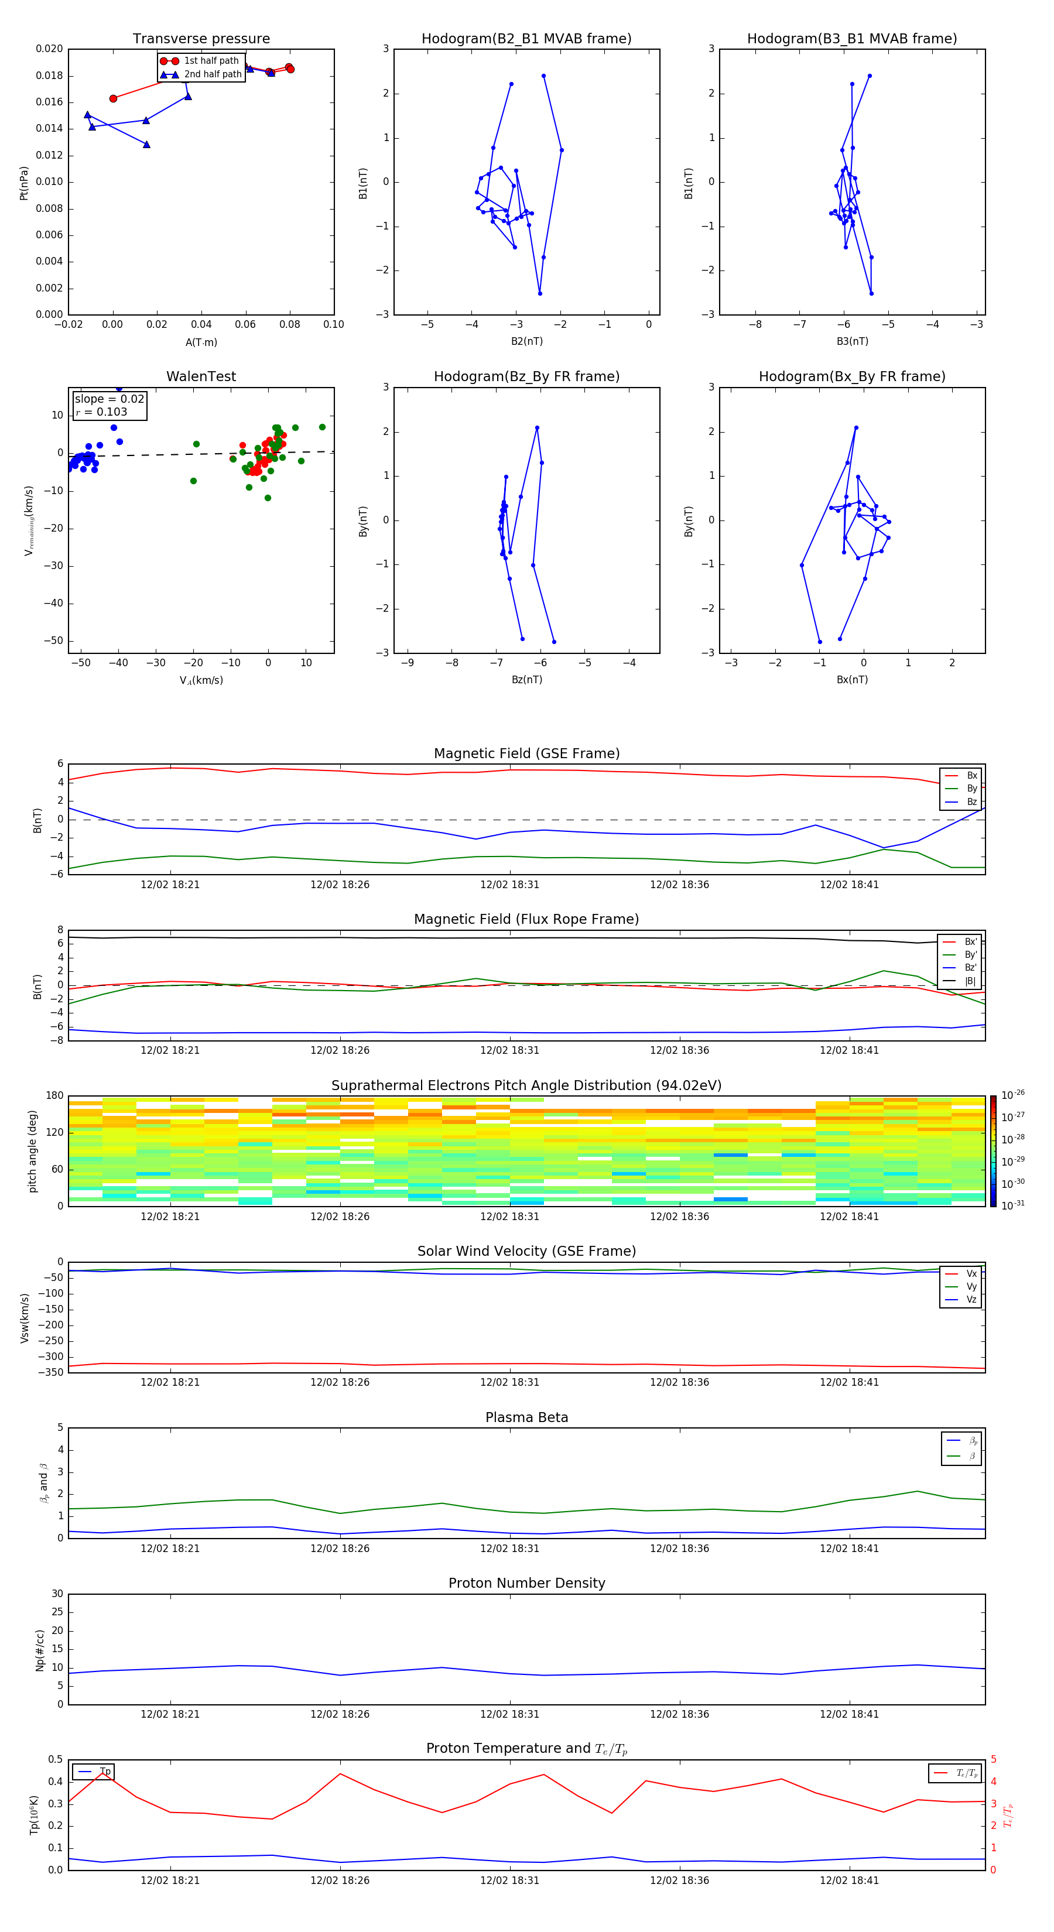This screenshot has height=1932, width=1054.
Task: Click the 'Bz' legend entry in GSE magnetic field plot
Action: pyautogui.click(x=961, y=801)
